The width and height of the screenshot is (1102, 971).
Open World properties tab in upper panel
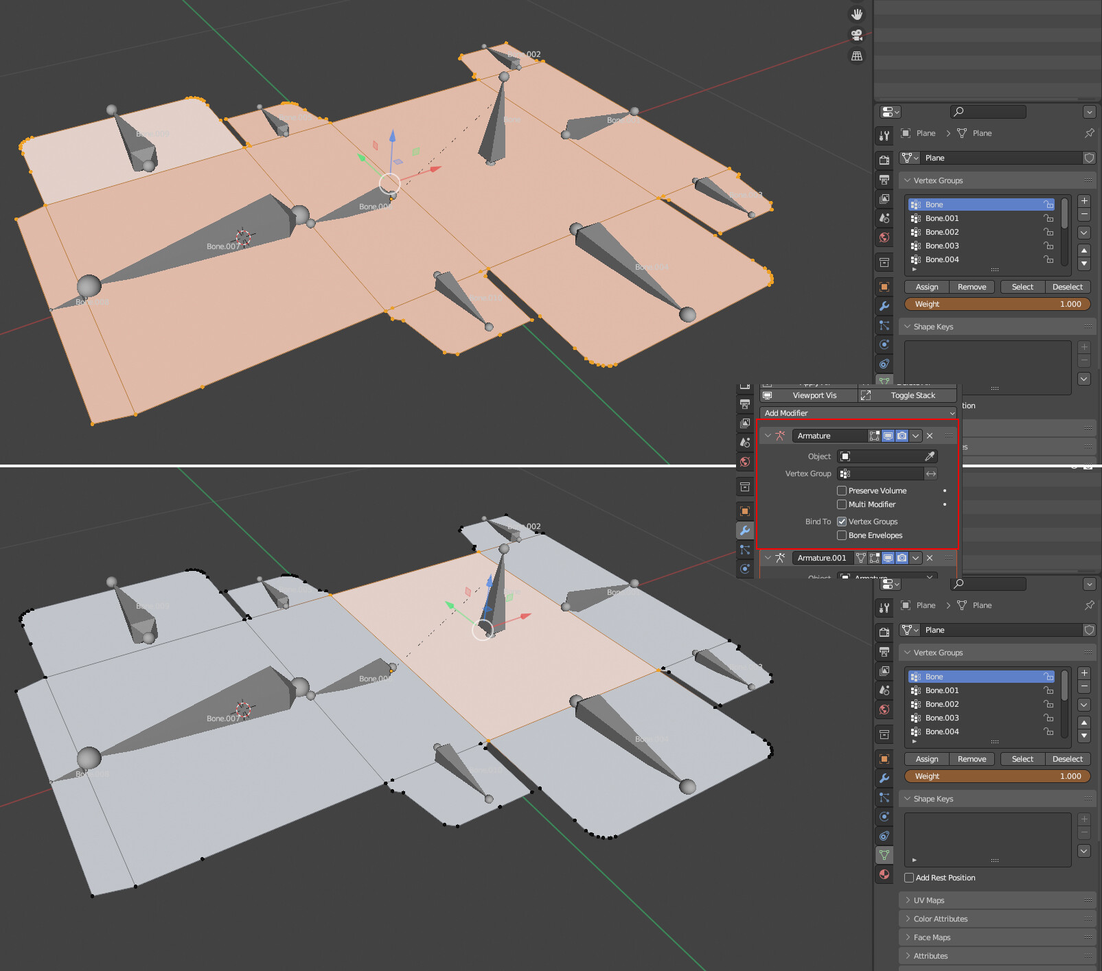coord(884,237)
